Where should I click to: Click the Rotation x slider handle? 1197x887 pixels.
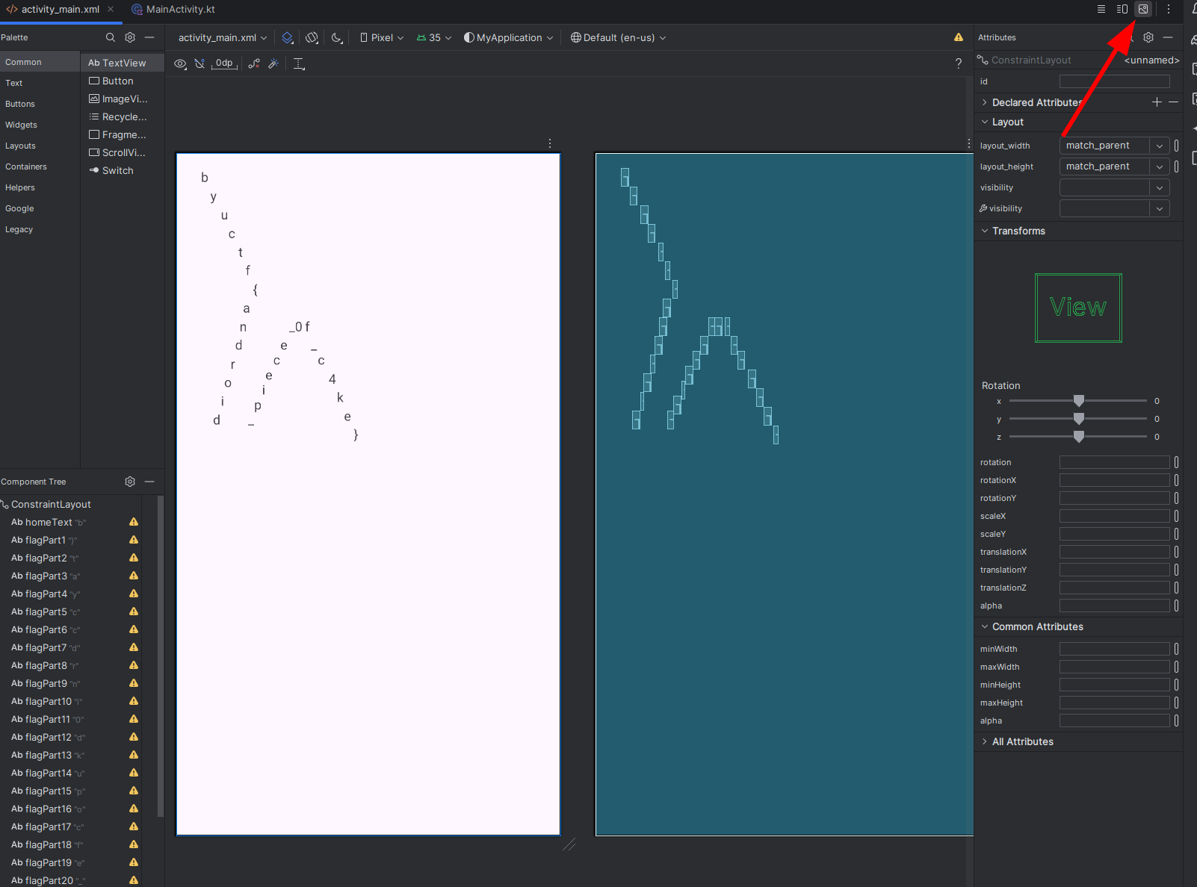pyautogui.click(x=1078, y=401)
